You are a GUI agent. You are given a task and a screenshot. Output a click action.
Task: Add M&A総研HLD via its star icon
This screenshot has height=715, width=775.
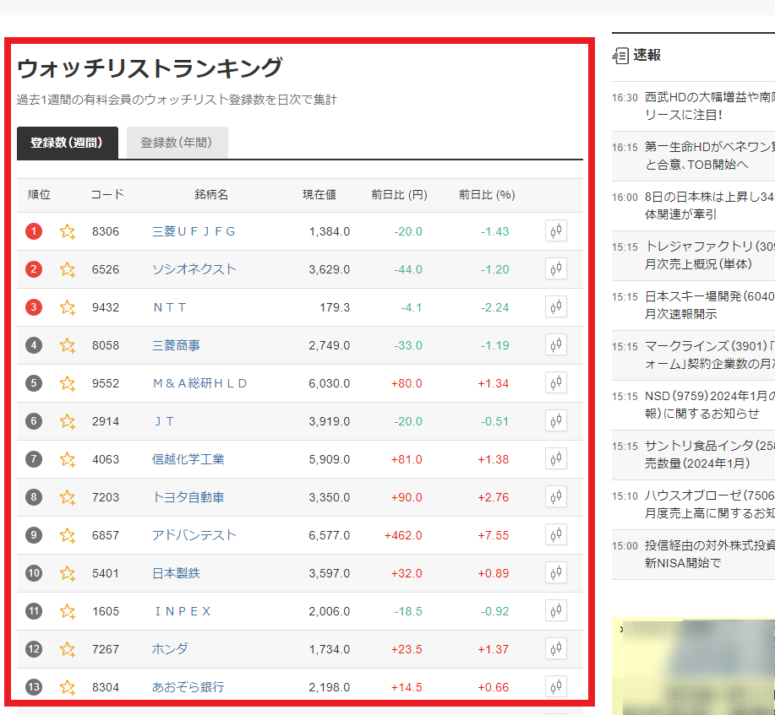[68, 384]
